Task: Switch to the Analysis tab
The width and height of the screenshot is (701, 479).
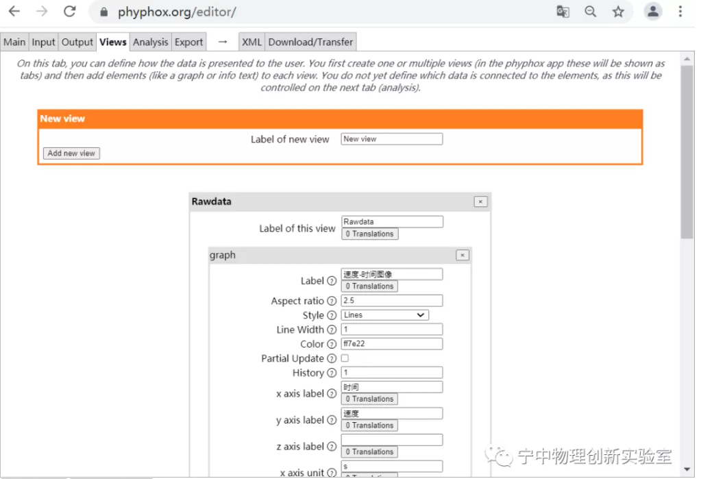Action: click(150, 42)
